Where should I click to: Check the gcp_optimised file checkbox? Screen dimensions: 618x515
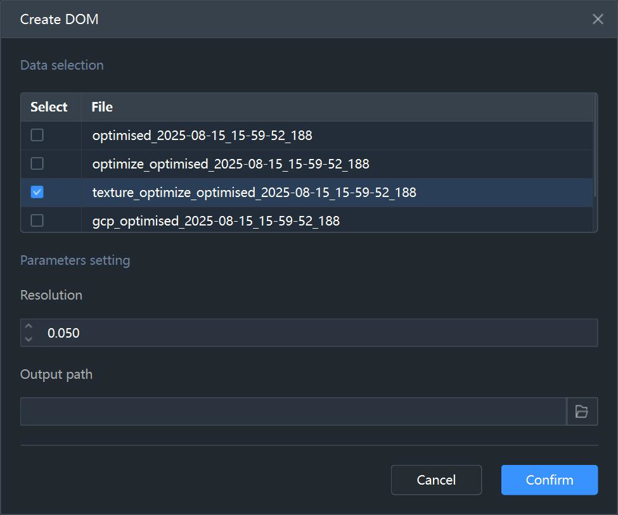click(x=37, y=220)
